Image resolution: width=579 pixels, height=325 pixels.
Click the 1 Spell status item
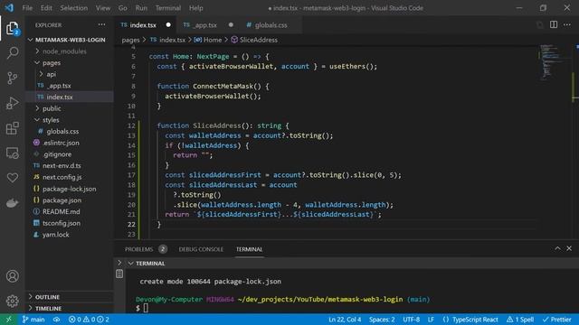520,320
